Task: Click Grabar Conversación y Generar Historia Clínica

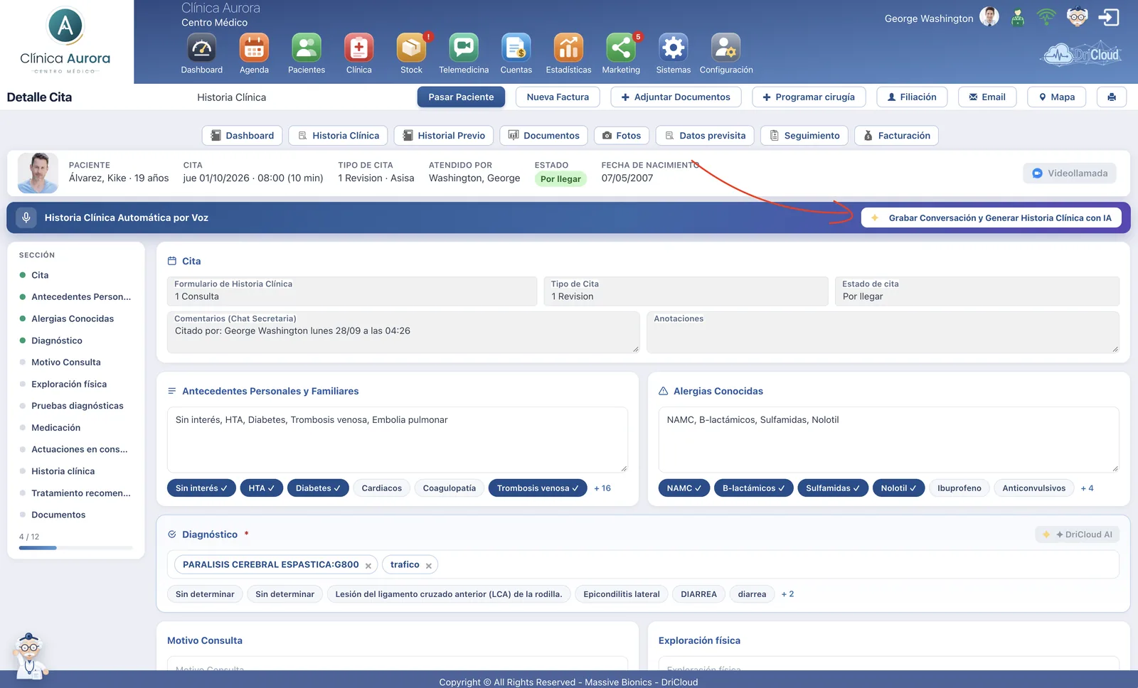Action: [x=991, y=218]
